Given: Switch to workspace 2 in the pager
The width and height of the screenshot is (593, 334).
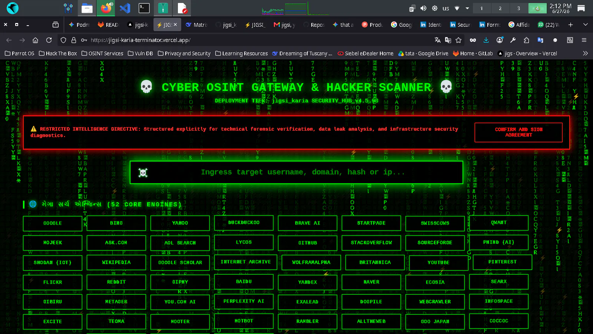Looking at the screenshot, I should pyautogui.click(x=500, y=8).
